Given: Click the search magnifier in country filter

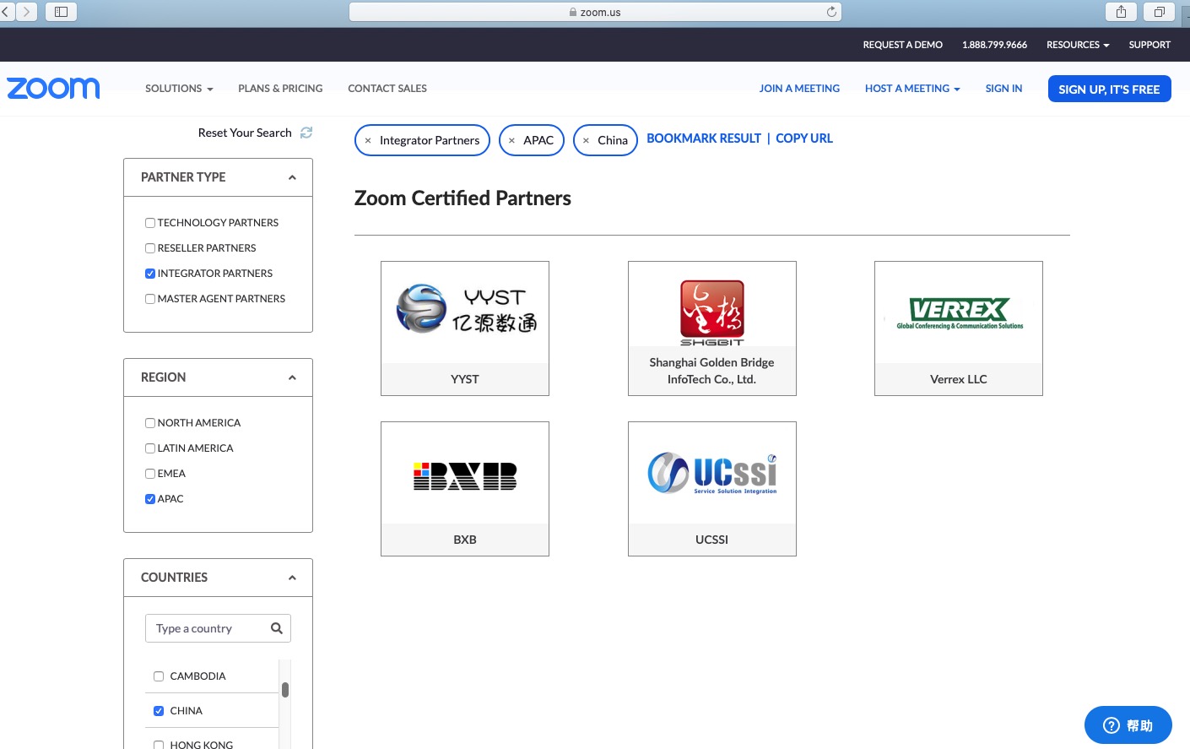Looking at the screenshot, I should 276,628.
